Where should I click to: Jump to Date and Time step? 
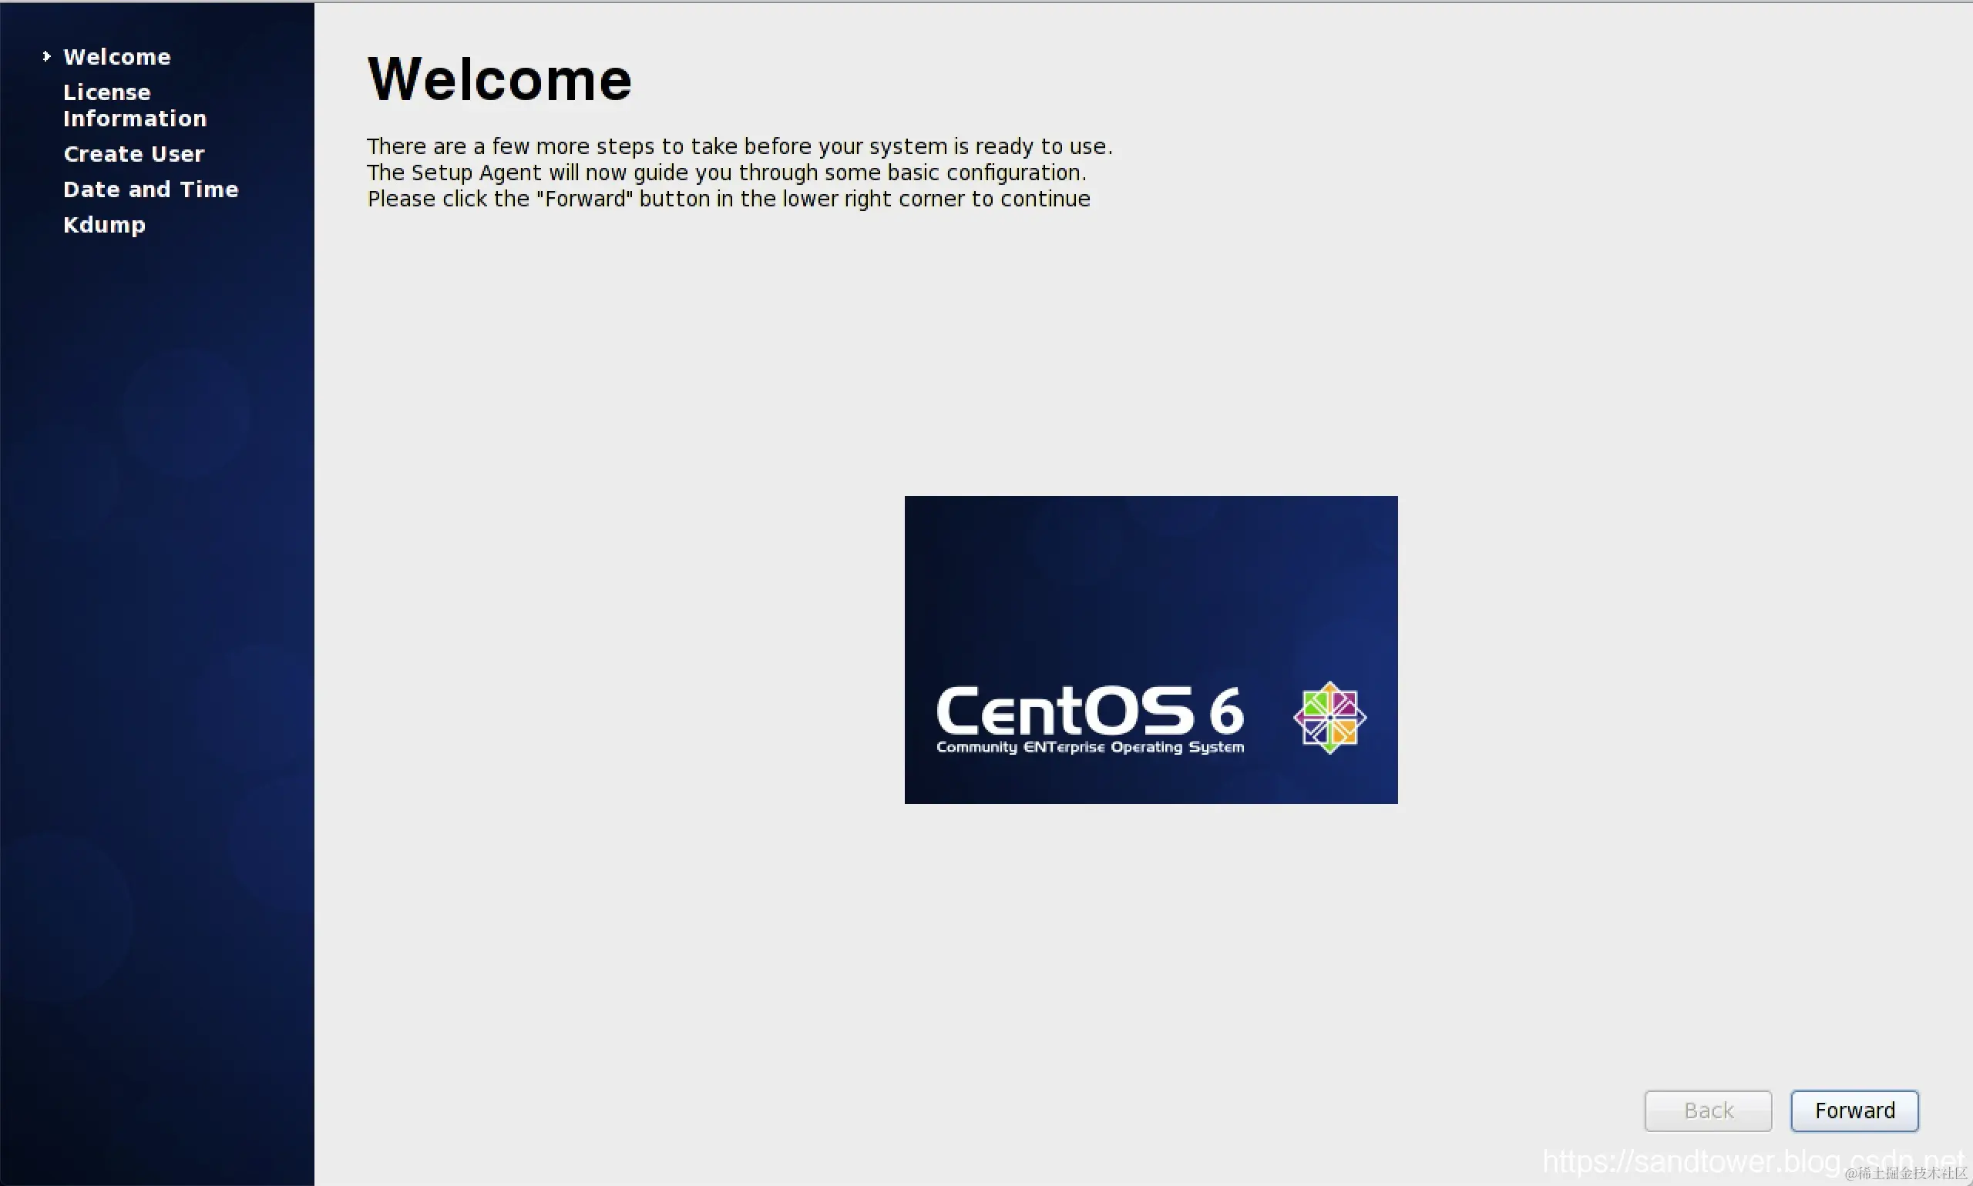[x=150, y=189]
